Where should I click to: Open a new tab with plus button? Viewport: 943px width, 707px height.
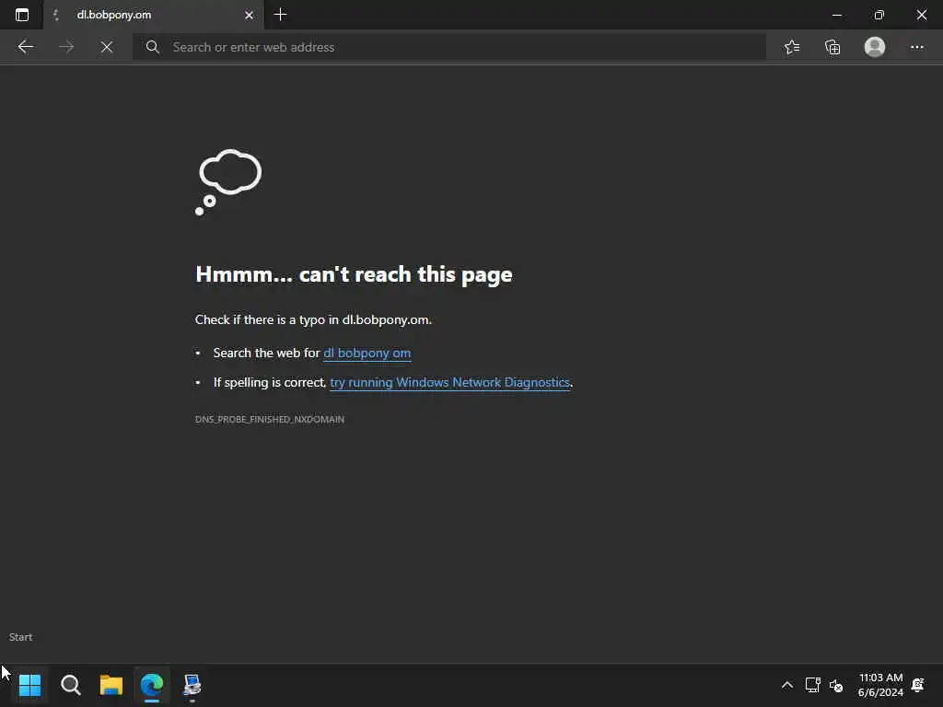(280, 15)
